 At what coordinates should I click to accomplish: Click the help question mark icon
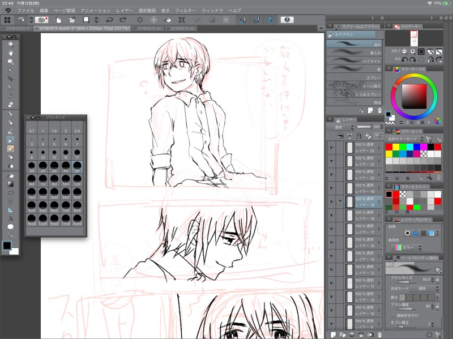pyautogui.click(x=287, y=20)
